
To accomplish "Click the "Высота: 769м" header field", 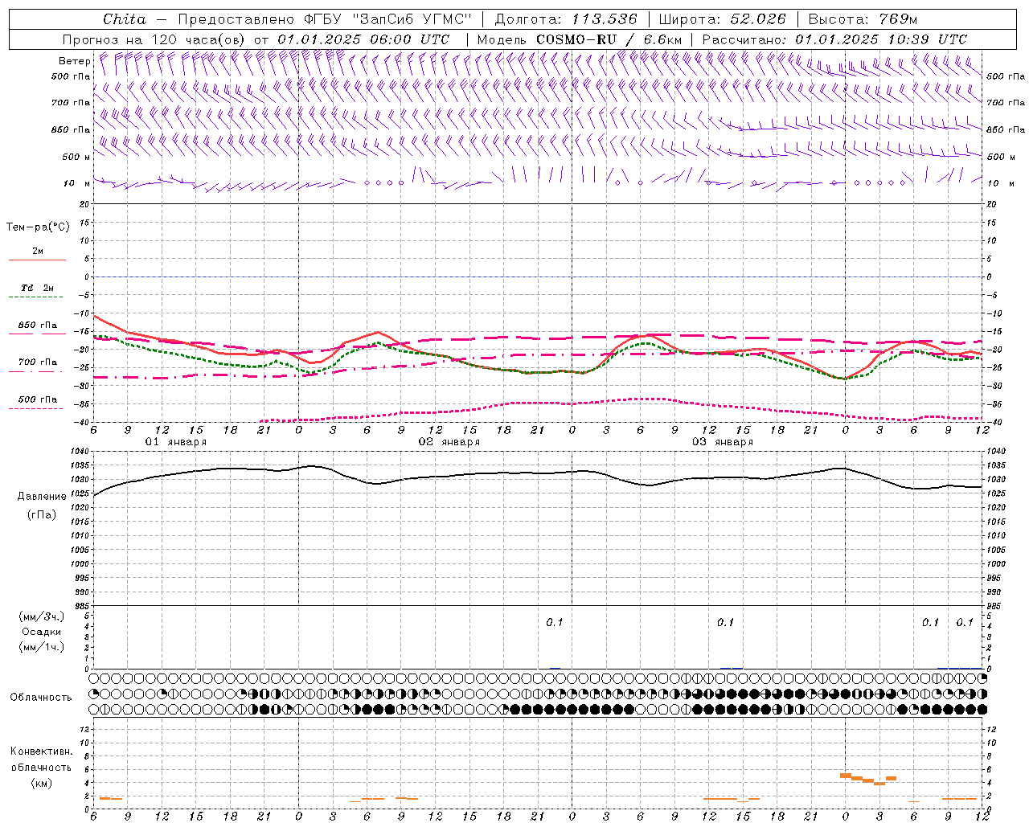I will click(x=863, y=19).
